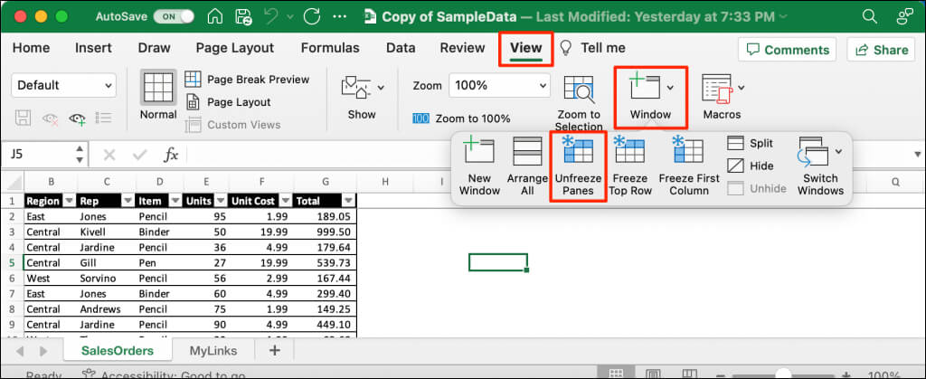Click Zoom to 100% icon
Screen dimensions: 926x379
tap(420, 118)
